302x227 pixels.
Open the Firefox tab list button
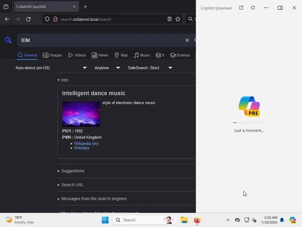[x=6, y=7]
